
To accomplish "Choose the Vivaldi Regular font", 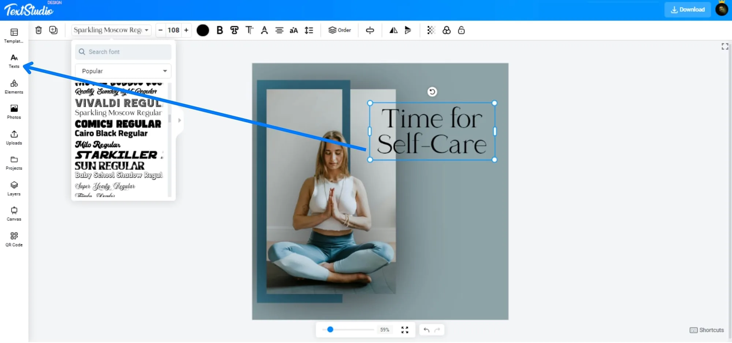I will pyautogui.click(x=118, y=103).
